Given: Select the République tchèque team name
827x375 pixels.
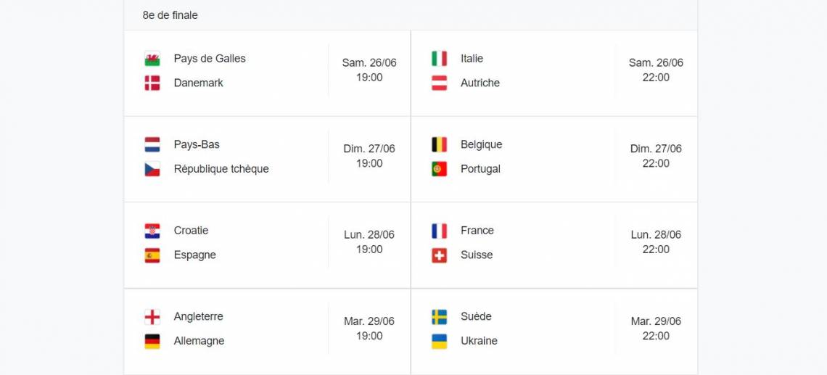Looking at the screenshot, I should tap(221, 169).
